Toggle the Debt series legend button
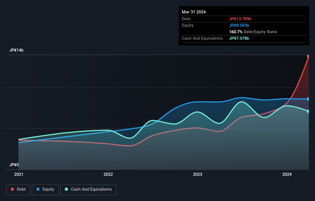The width and height of the screenshot is (315, 201). coord(18,190)
